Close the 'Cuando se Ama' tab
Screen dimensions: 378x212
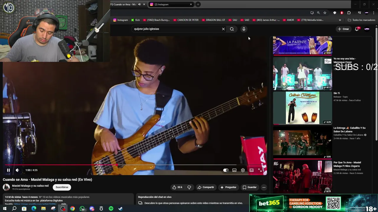[144, 4]
